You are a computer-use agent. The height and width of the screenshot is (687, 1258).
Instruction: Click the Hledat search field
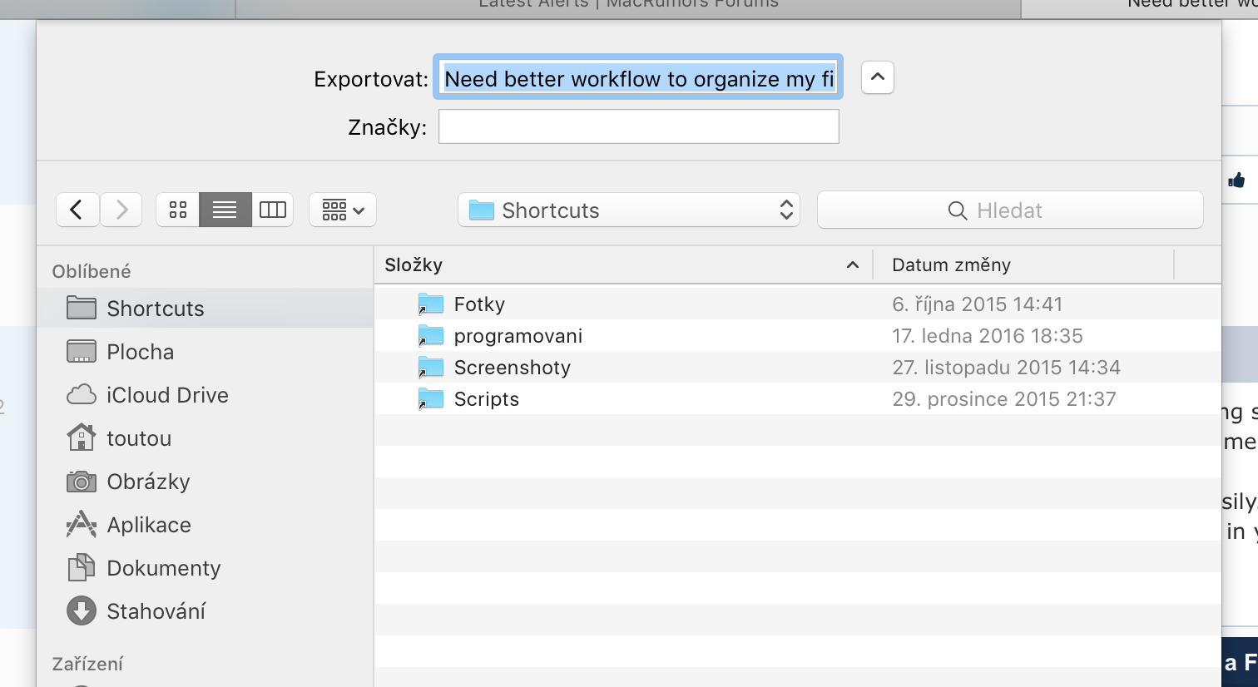click(1009, 210)
